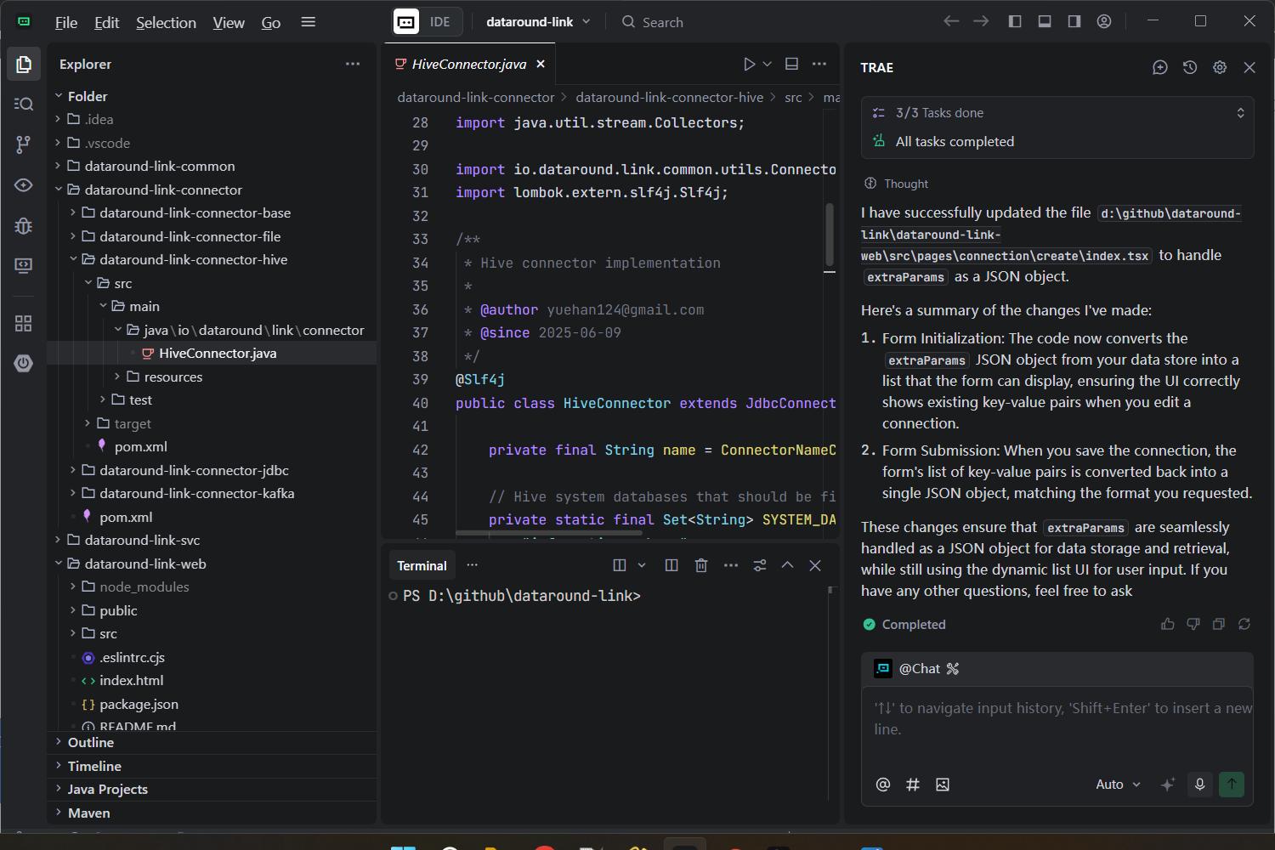Open the Auto model dropdown
The height and width of the screenshot is (850, 1275).
click(1117, 785)
